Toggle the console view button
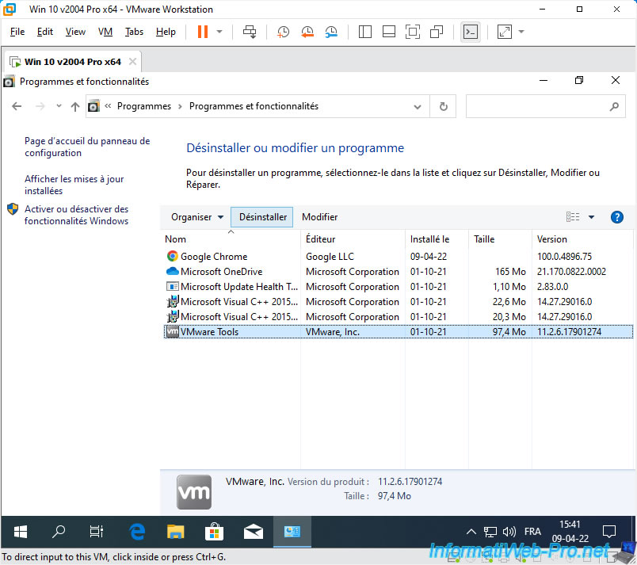 [471, 32]
